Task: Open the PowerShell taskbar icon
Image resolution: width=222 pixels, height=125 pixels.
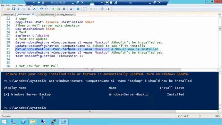Action: click(23, 122)
